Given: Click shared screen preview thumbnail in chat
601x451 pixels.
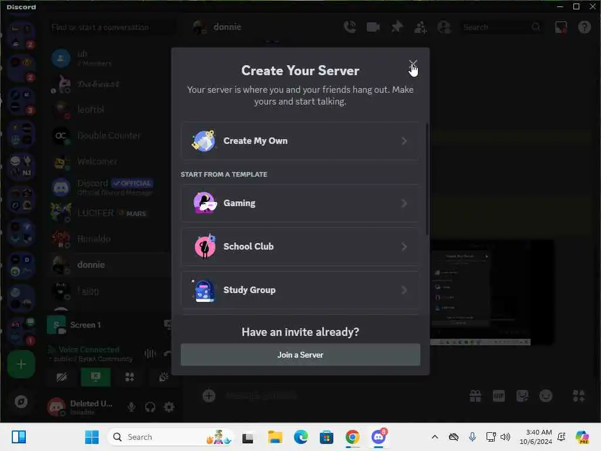Looking at the screenshot, I should click(x=492, y=292).
